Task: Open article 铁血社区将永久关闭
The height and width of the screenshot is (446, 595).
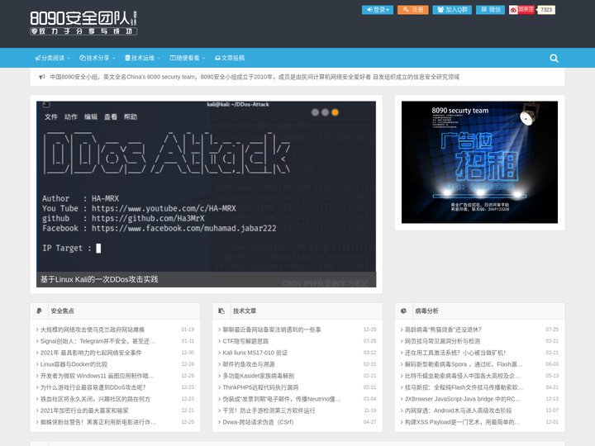Action: (95, 399)
